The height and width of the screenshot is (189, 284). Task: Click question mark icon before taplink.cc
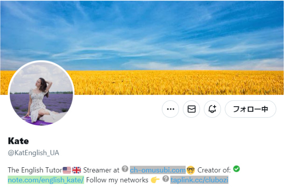pos(166,179)
